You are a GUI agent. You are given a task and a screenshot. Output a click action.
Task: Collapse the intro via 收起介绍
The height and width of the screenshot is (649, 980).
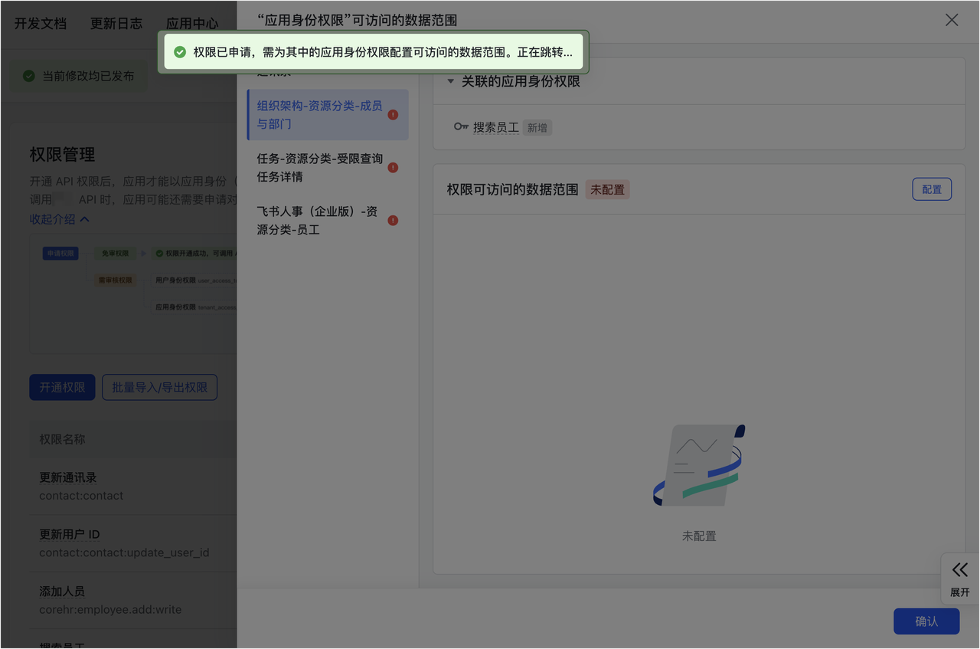pos(60,219)
